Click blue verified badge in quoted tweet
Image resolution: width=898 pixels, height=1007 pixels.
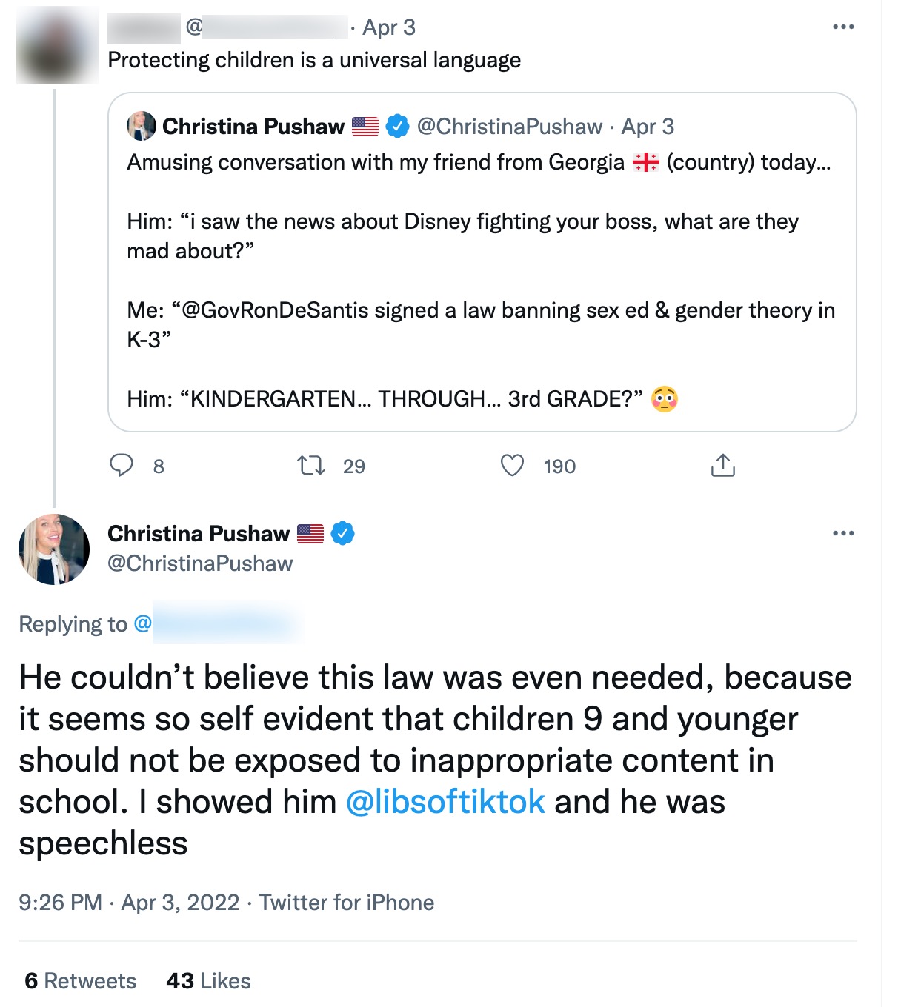click(398, 127)
